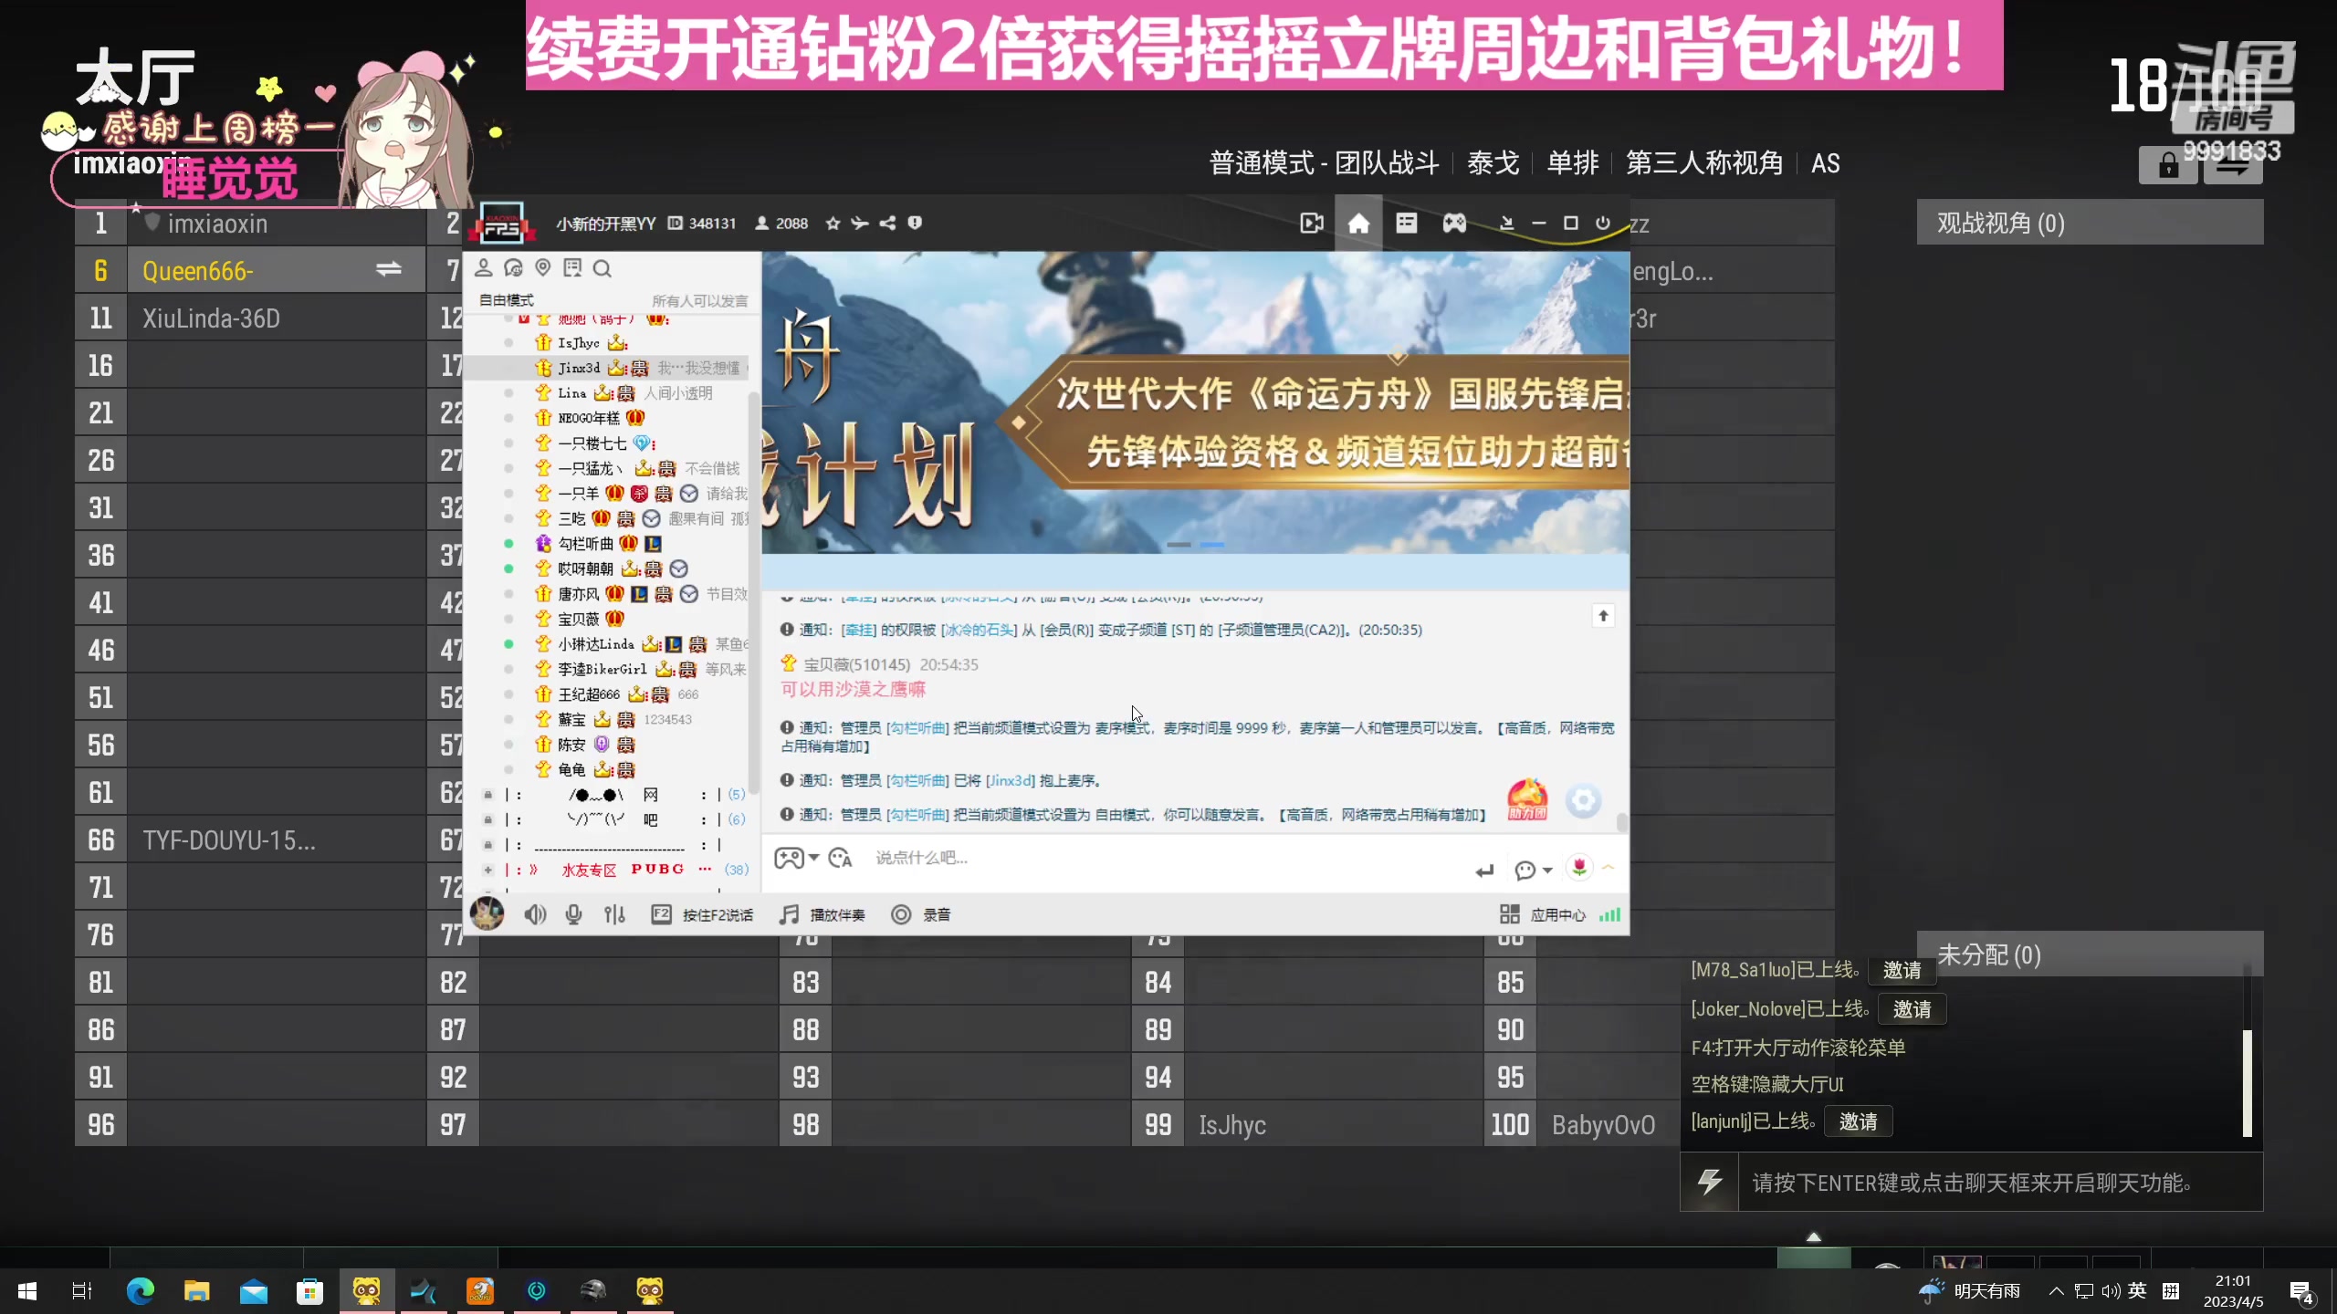
Task: Send message with the enter arrow icon
Action: click(1485, 871)
